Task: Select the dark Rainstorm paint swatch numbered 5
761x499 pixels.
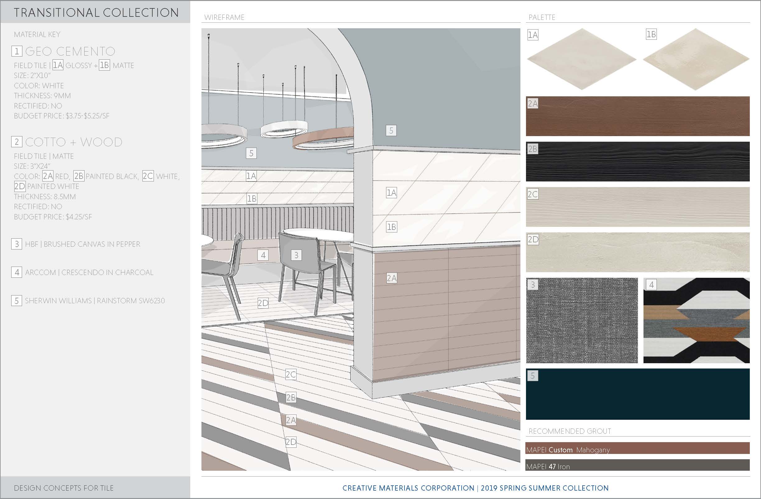Action: pyautogui.click(x=638, y=394)
